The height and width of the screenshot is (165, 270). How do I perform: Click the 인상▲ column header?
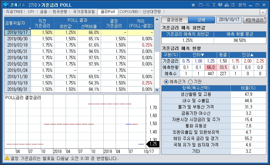248,55
